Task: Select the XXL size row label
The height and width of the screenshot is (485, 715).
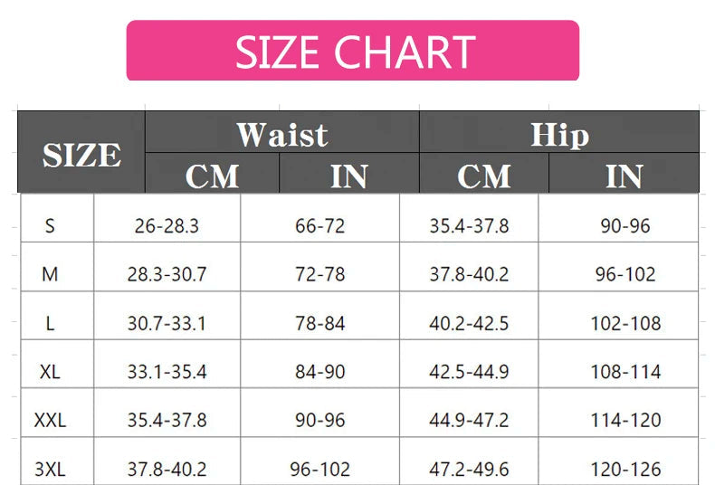Action: point(50,420)
